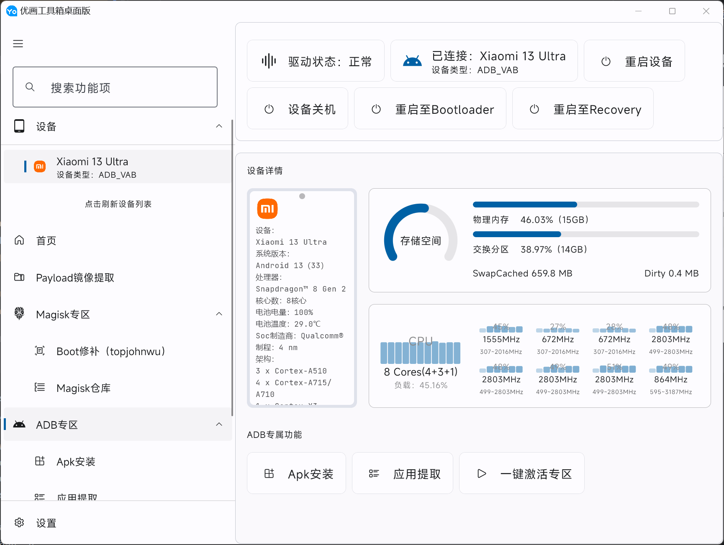Open Payload镜像提取 page
The width and height of the screenshot is (724, 545).
coord(117,278)
